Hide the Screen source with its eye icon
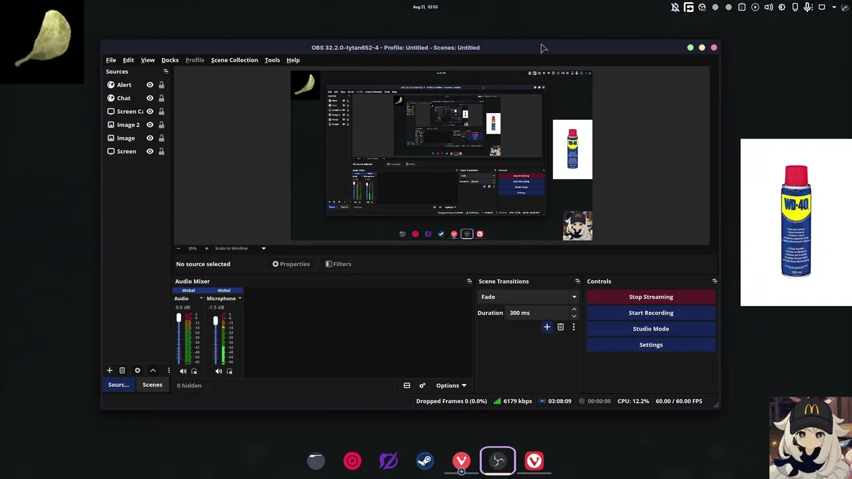The width and height of the screenshot is (852, 479). pyautogui.click(x=150, y=152)
